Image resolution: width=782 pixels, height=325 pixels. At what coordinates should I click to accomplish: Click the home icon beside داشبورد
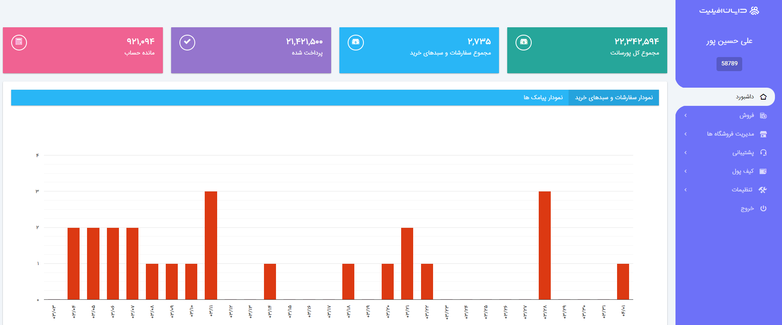(x=763, y=97)
